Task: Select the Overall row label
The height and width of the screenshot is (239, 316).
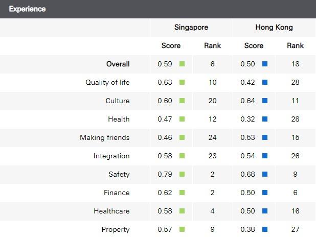Action: click(118, 64)
